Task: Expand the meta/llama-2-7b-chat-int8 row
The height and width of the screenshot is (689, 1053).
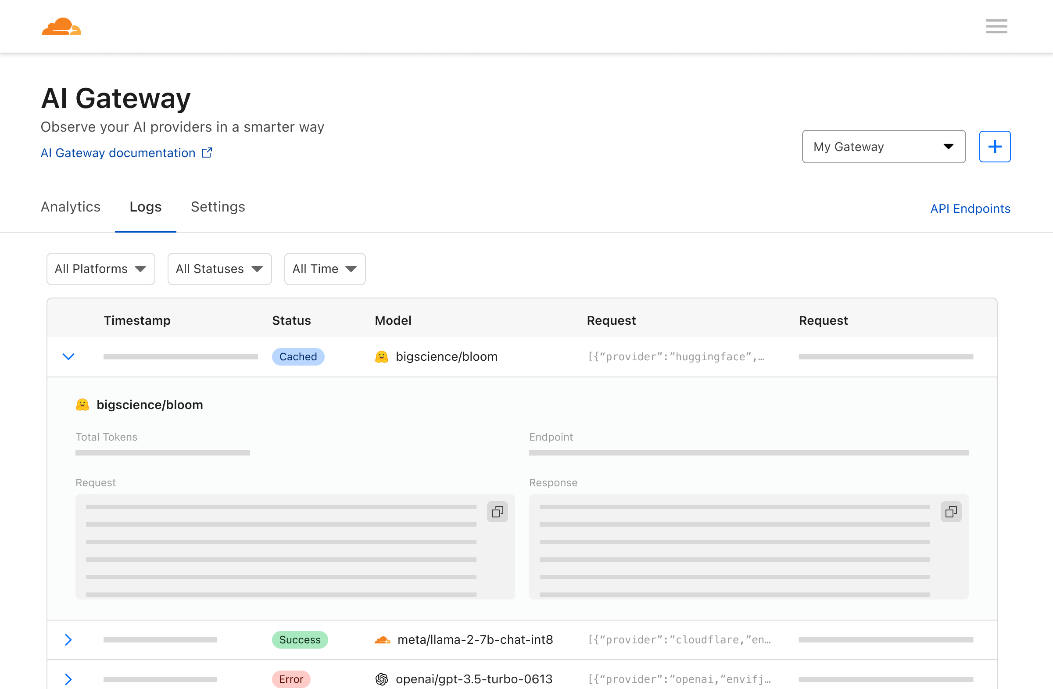Action: [x=68, y=640]
